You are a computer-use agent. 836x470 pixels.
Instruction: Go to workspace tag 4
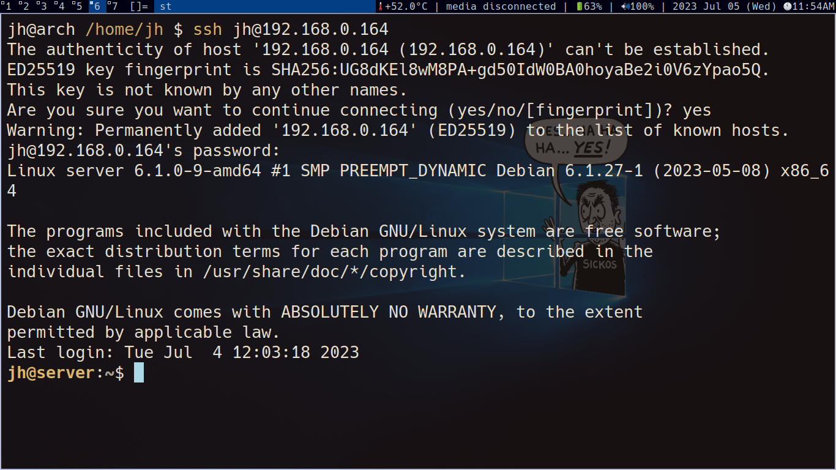60,6
